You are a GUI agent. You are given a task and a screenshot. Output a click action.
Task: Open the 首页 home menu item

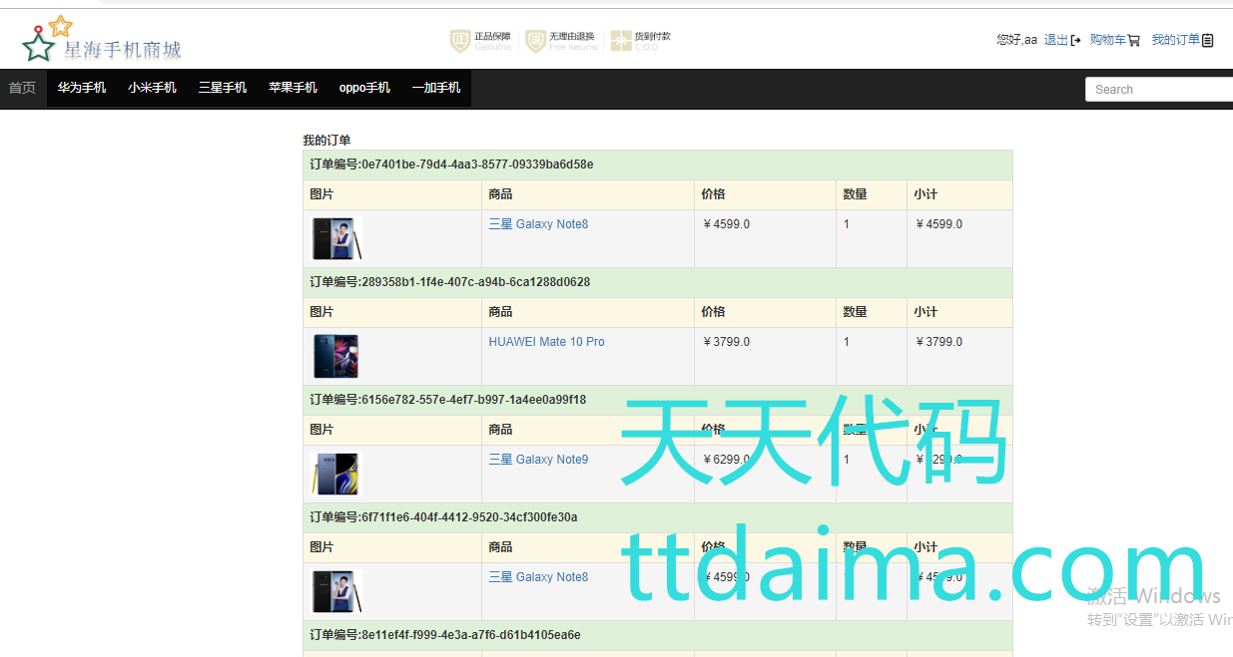22,88
